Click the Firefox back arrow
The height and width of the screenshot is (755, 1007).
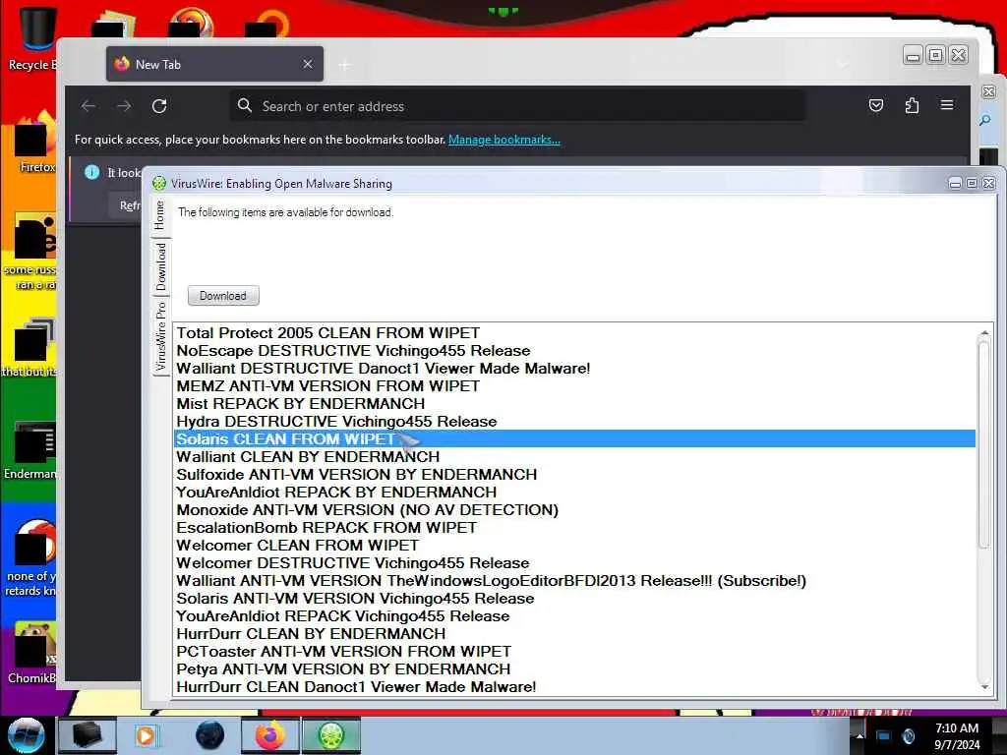tap(89, 106)
